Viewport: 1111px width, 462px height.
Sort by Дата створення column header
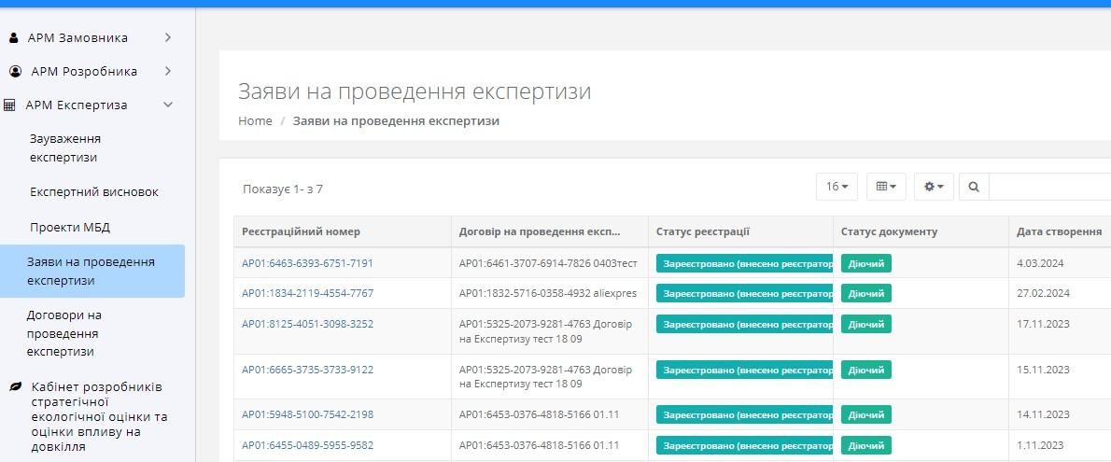pos(1059,231)
